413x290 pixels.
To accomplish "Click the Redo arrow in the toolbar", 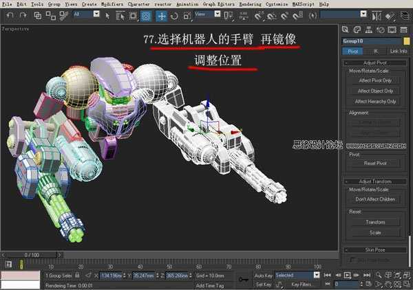I will 23,16.
